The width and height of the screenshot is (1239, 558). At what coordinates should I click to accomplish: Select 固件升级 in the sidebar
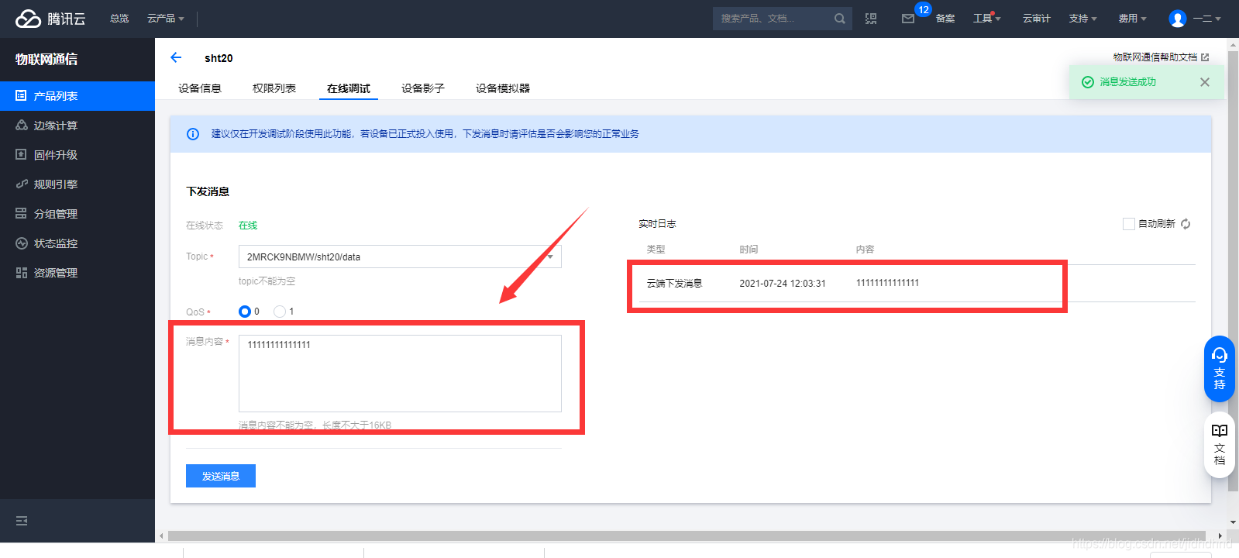(x=77, y=155)
